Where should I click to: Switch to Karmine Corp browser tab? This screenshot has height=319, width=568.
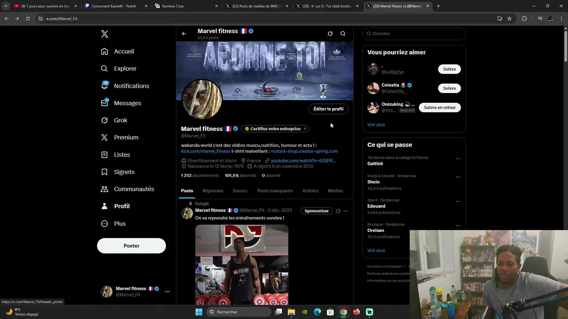point(185,6)
